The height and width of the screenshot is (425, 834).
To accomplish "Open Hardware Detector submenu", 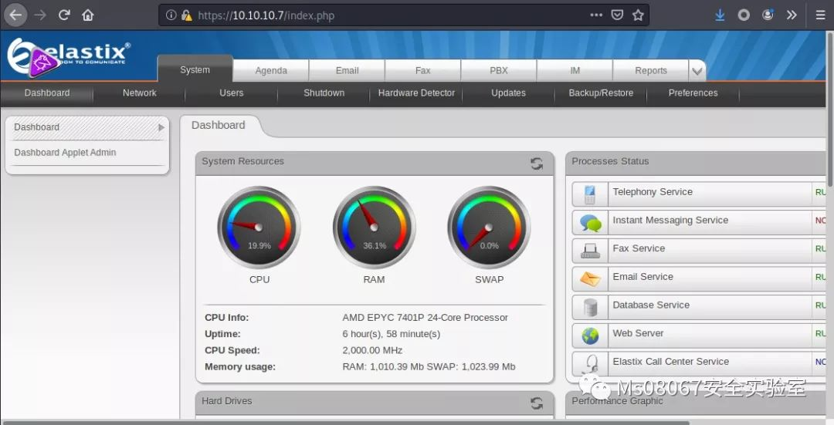I will 416,93.
